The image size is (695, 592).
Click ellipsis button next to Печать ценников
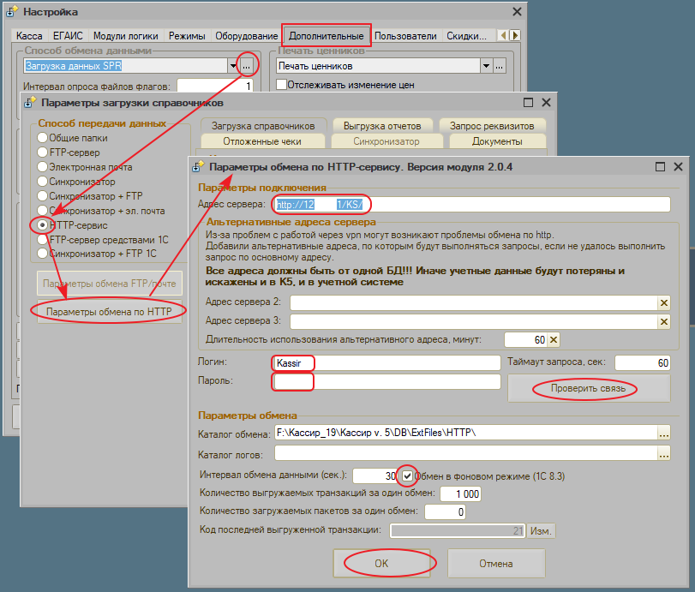[500, 65]
